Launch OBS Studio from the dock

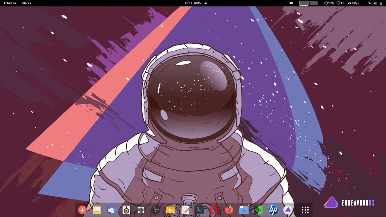pos(156,210)
